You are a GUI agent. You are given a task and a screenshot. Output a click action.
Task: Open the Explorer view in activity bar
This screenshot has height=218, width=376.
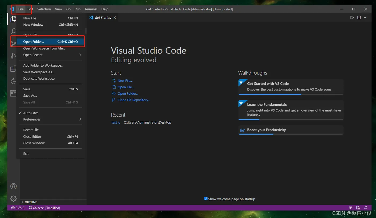tap(13, 19)
